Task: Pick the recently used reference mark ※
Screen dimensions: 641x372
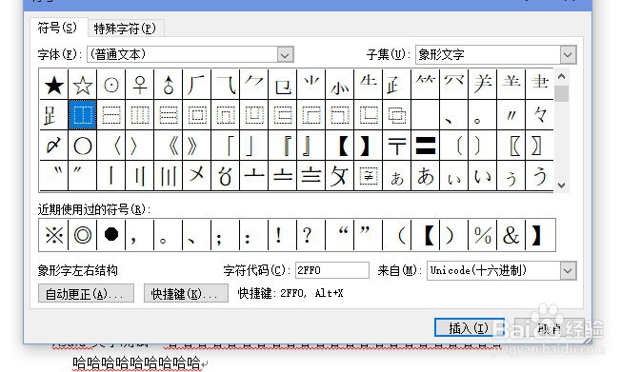Action: tap(54, 235)
